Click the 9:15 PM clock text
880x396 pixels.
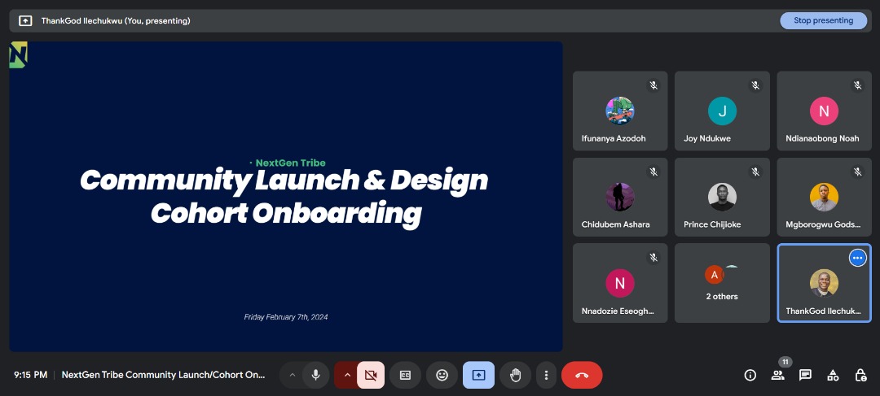(30, 376)
